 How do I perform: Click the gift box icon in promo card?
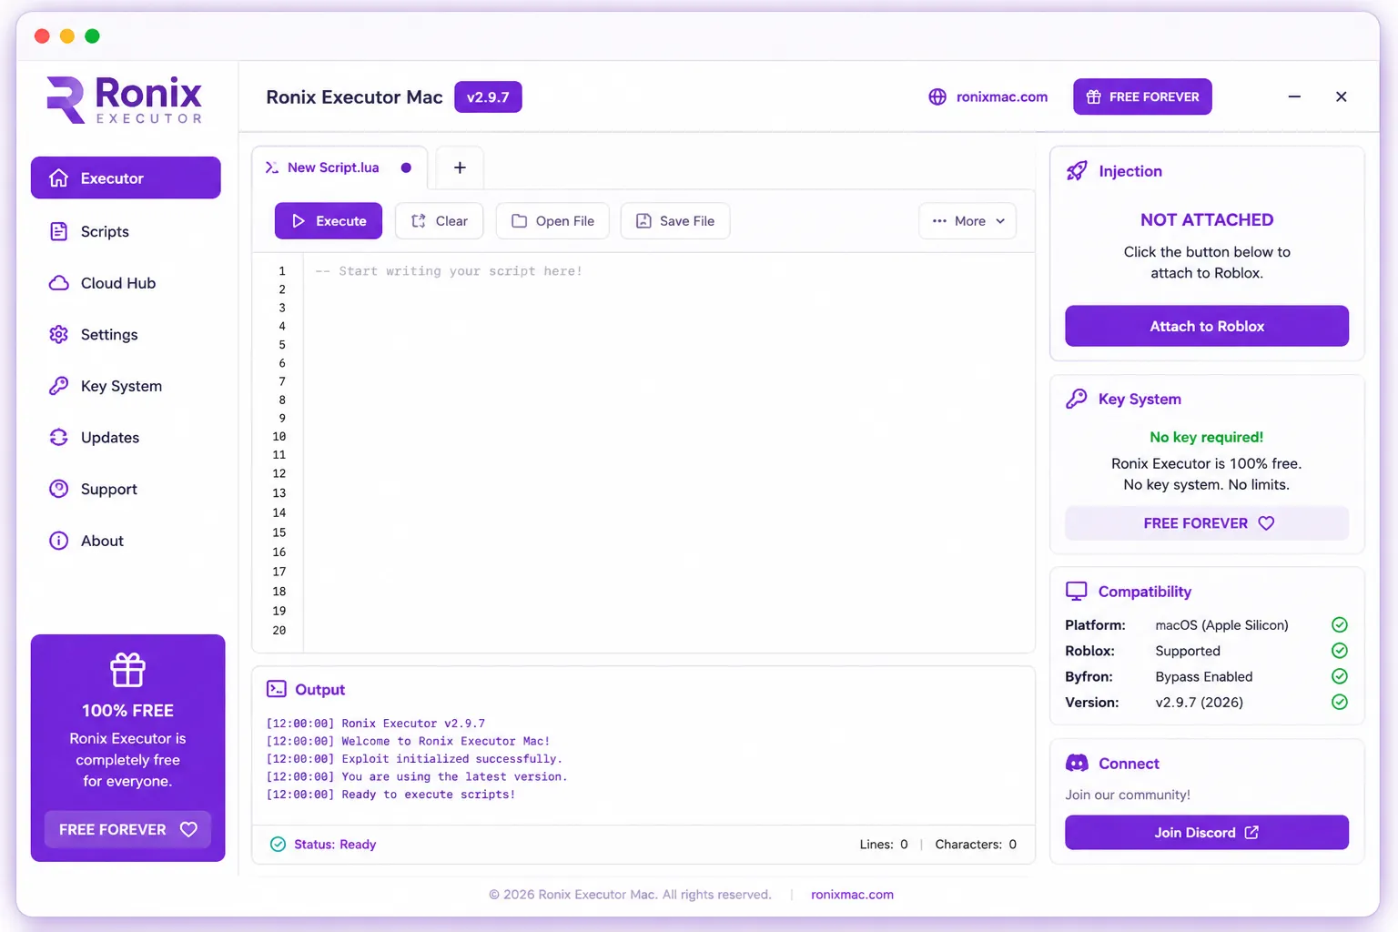tap(127, 670)
